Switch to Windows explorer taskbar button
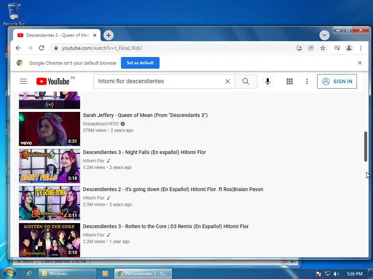This screenshot has height=279, width=373. (x=67, y=274)
